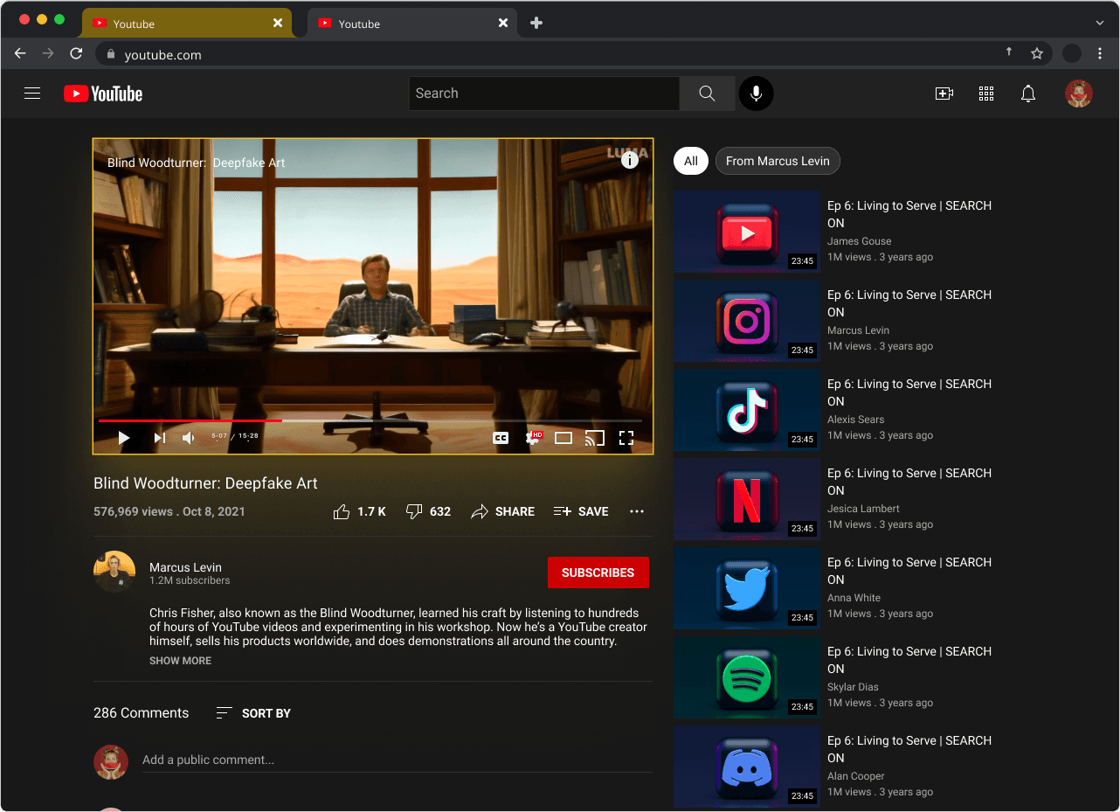Like the video with thumbs up
This screenshot has height=812, width=1120.
pyautogui.click(x=360, y=511)
